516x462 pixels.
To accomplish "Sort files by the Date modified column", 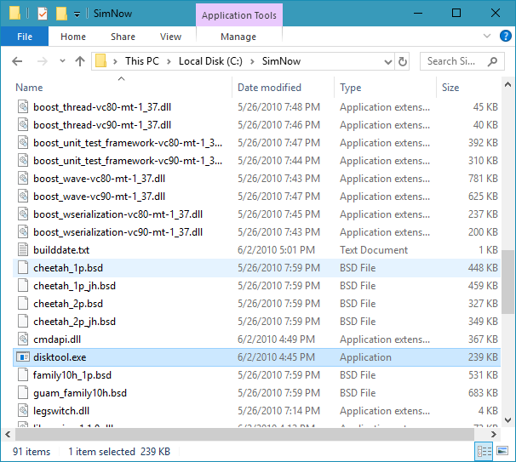I will tap(267, 88).
